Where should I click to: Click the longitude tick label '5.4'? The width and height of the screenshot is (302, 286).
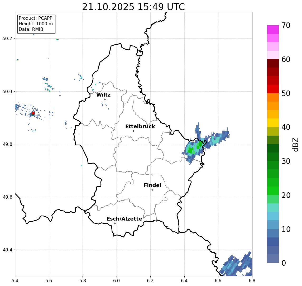pos(15,281)
